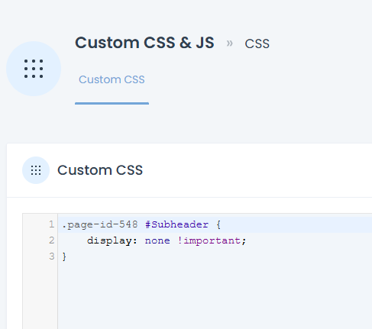The width and height of the screenshot is (372, 329).
Task: Open the Custom CSS tab
Action: (112, 79)
